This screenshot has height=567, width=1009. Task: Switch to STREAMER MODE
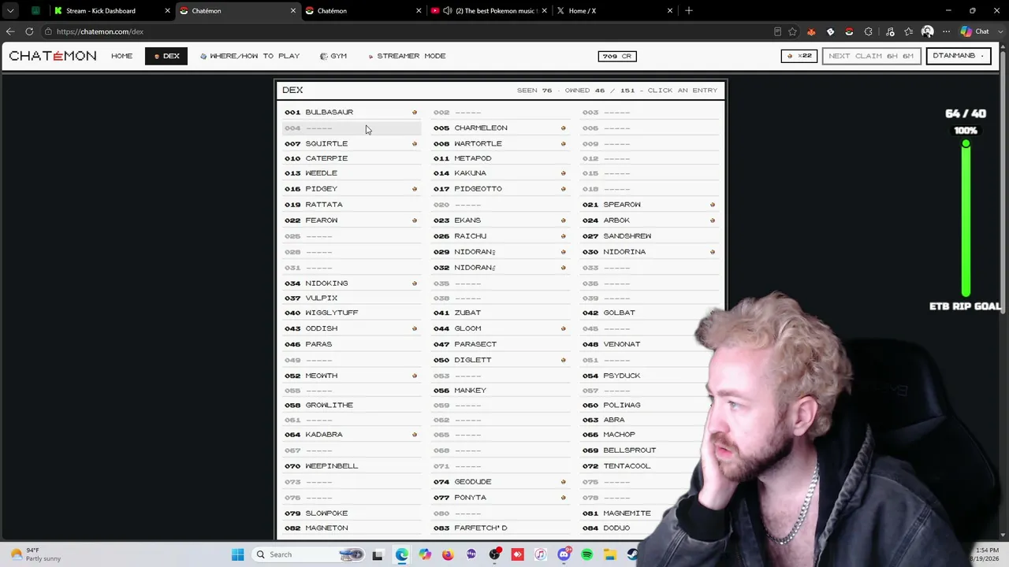click(407, 56)
